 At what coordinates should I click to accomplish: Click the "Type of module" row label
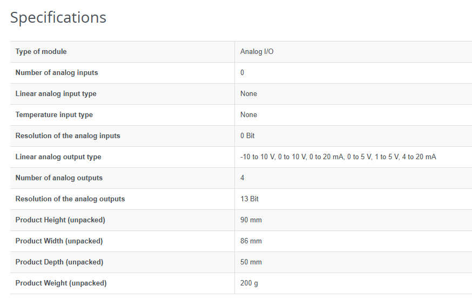41,52
